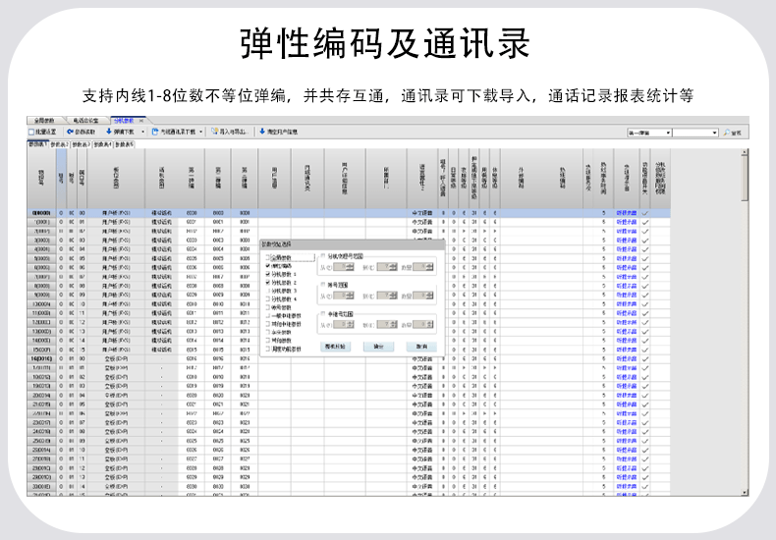This screenshot has height=540, width=776.
Task: Click the 板位类型 column header
Action: pos(116,179)
